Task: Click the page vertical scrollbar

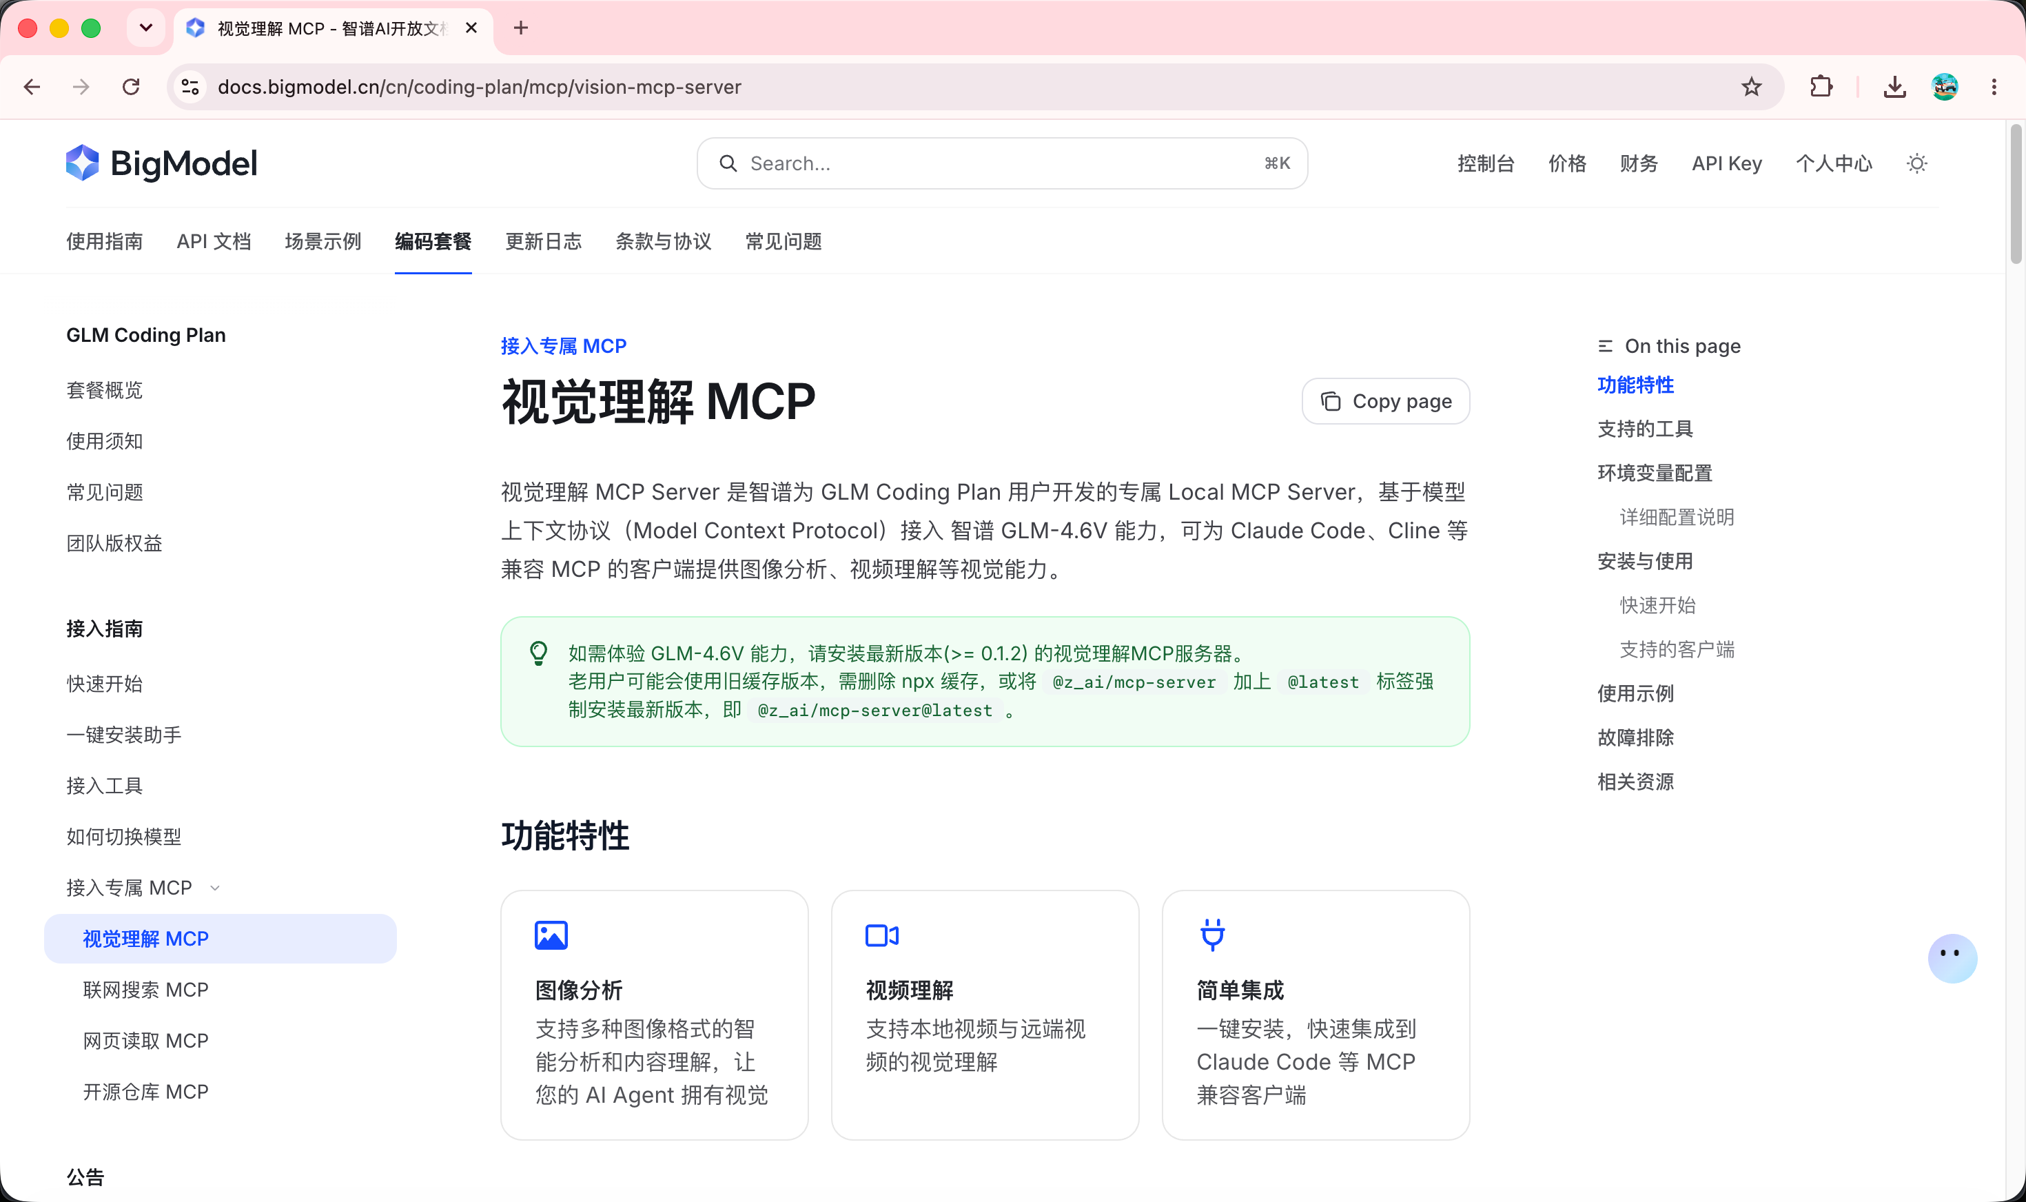Action: pyautogui.click(x=2016, y=194)
